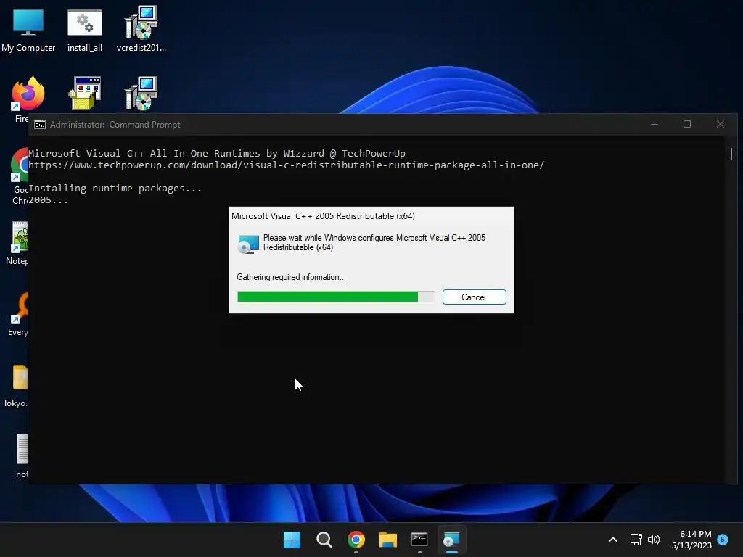The image size is (743, 557).
Task: Maximize the Command Prompt window
Action: (x=687, y=124)
